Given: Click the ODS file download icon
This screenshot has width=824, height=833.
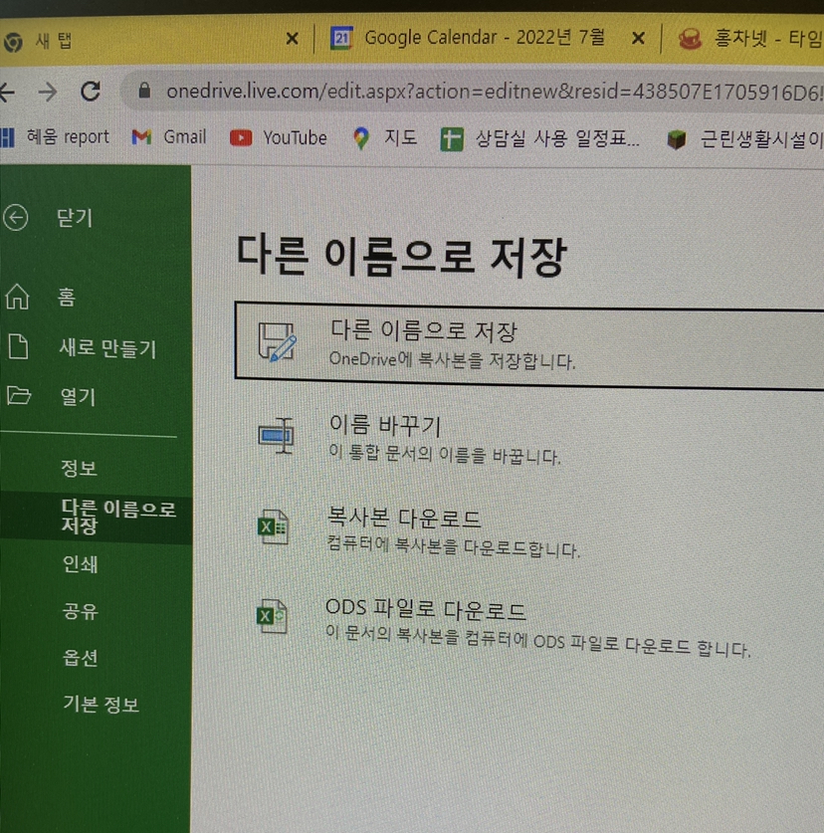Looking at the screenshot, I should [272, 617].
